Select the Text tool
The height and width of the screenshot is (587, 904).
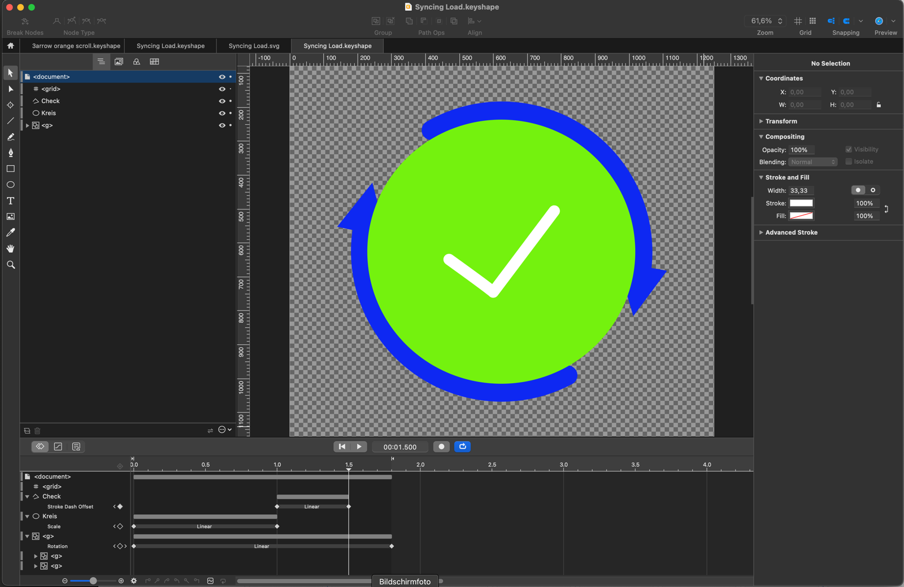coord(10,201)
